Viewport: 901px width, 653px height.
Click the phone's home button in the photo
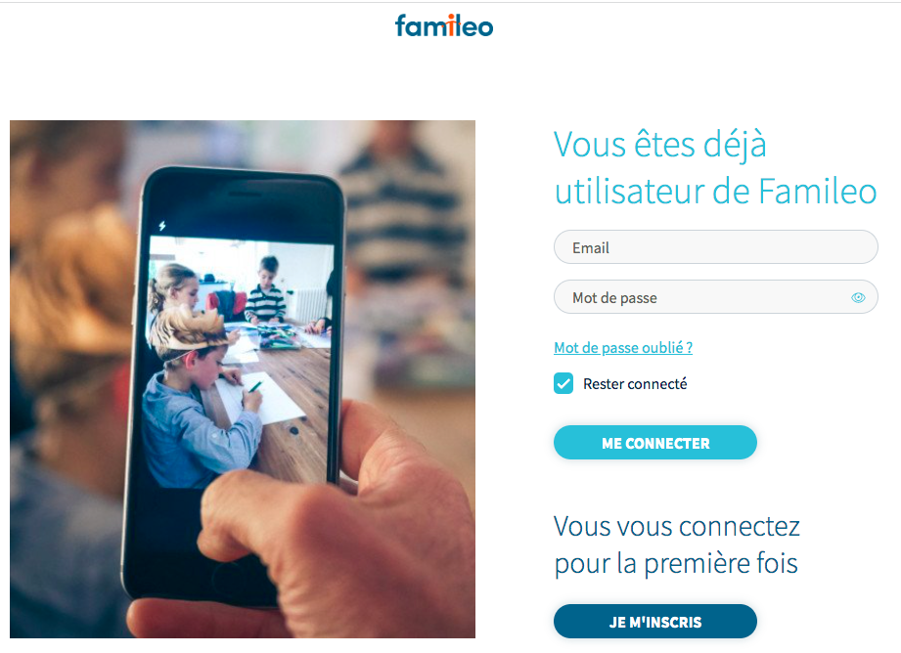coord(230,580)
